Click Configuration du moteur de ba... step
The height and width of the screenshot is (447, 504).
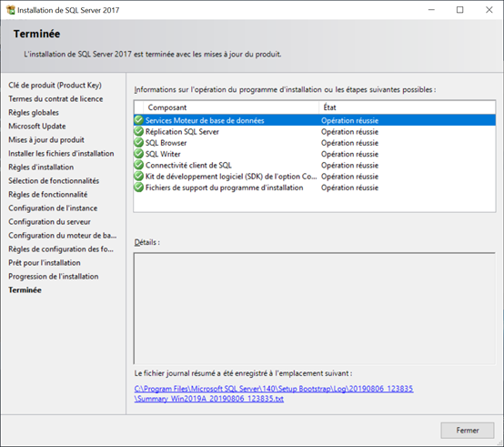(x=63, y=236)
